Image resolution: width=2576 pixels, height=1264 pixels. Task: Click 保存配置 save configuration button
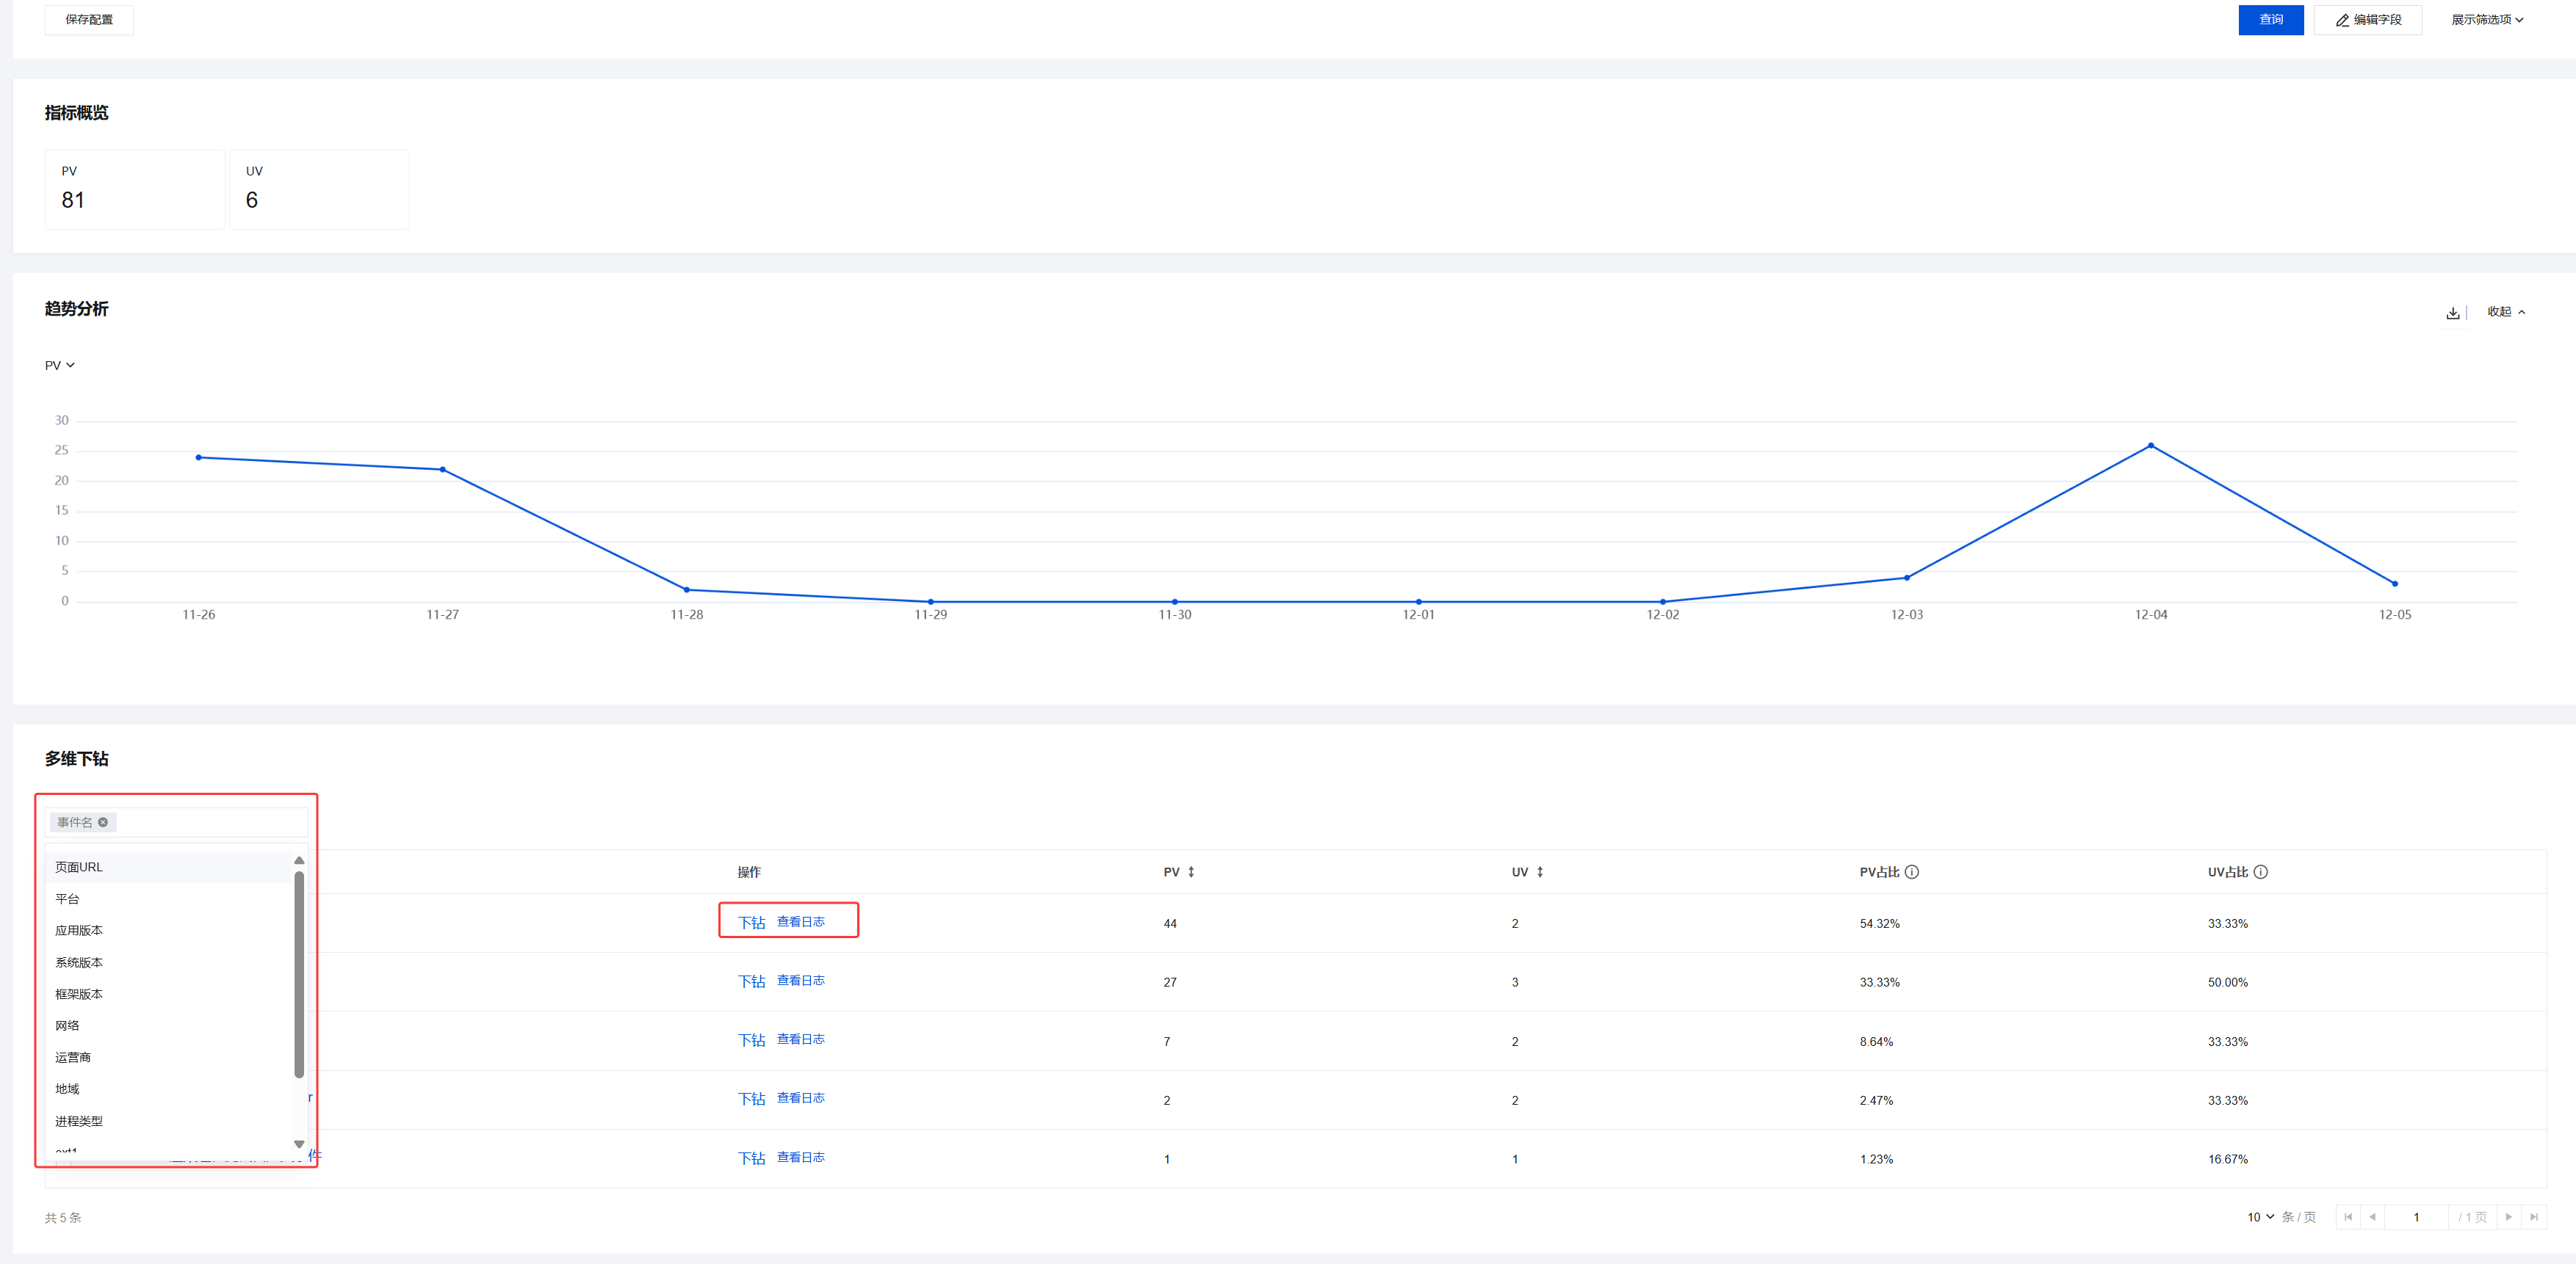(89, 20)
